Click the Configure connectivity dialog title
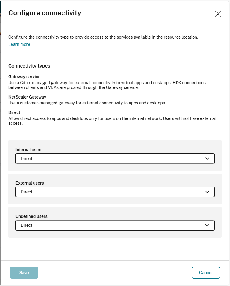This screenshot has height=286, width=230. coord(45,13)
